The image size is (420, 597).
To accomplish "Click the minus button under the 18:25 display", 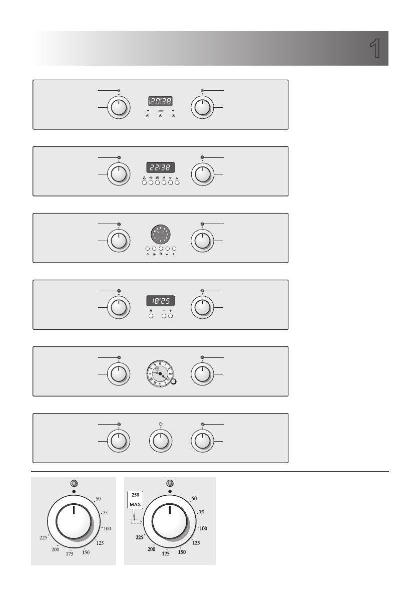I will (x=164, y=316).
